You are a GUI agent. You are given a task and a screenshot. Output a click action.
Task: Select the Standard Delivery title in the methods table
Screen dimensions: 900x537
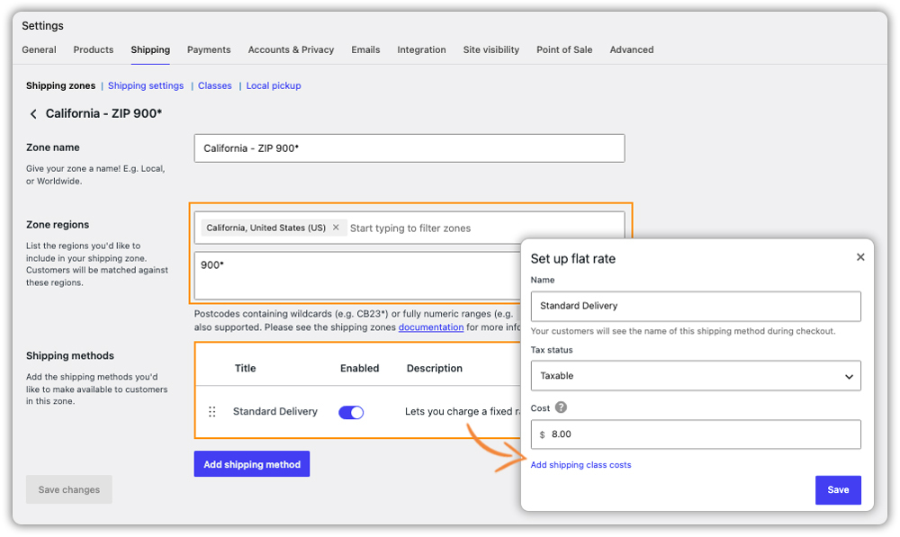pyautogui.click(x=274, y=411)
